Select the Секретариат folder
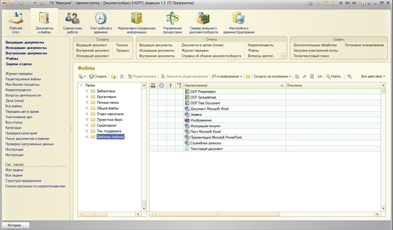 pos(107,125)
